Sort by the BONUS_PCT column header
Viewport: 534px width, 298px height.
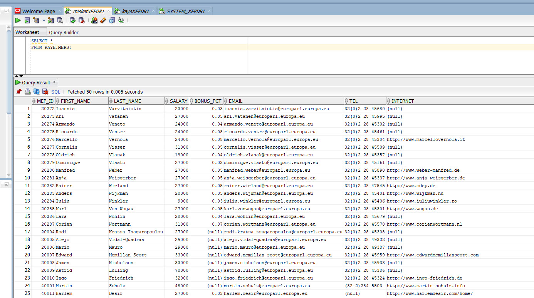[206, 101]
